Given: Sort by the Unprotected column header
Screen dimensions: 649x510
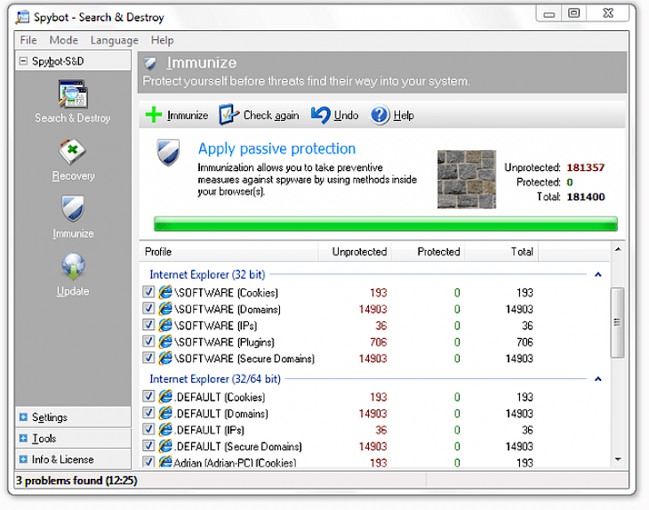Looking at the screenshot, I should click(x=355, y=252).
